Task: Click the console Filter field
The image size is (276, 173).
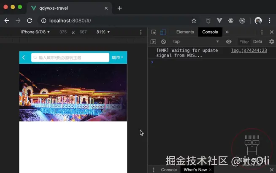Action: coord(244,42)
